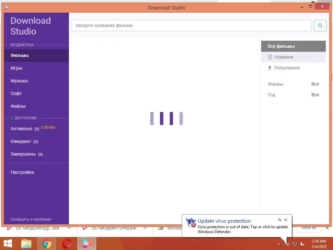Click the Сообщить о проблеме link
This screenshot has width=333, height=250.
(x=31, y=219)
